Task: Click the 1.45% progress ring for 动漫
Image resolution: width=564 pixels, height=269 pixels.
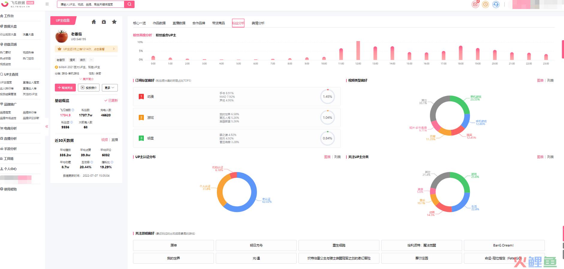Action: click(x=328, y=97)
